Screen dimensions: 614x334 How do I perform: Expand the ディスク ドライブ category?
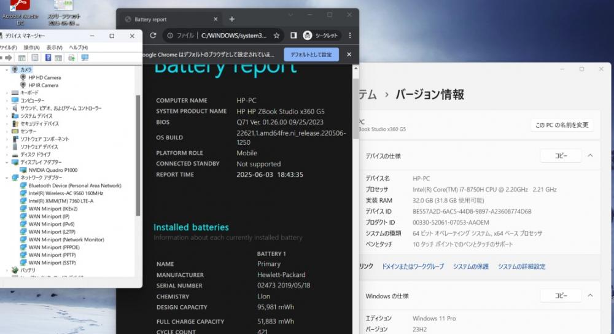7,155
